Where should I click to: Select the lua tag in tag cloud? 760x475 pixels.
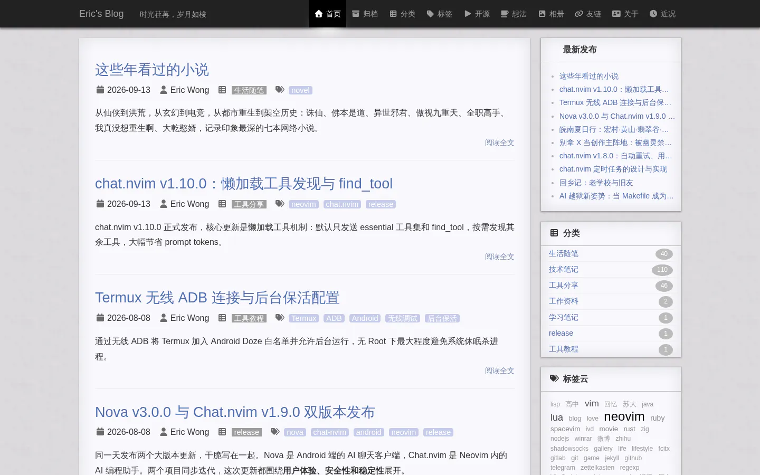pyautogui.click(x=557, y=417)
